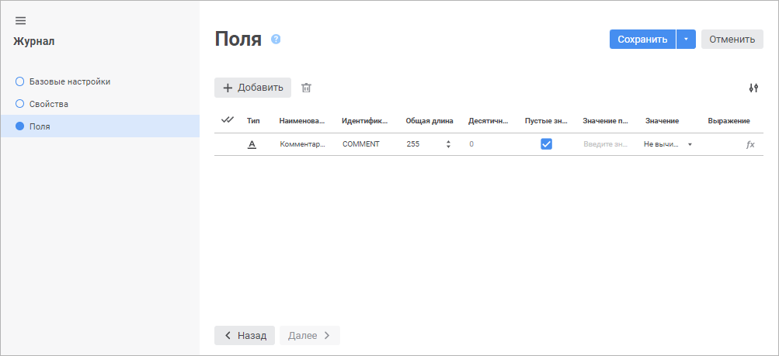779x356 pixels.
Task: Expand the Не вычисляемое value dropdown
Action: point(690,144)
